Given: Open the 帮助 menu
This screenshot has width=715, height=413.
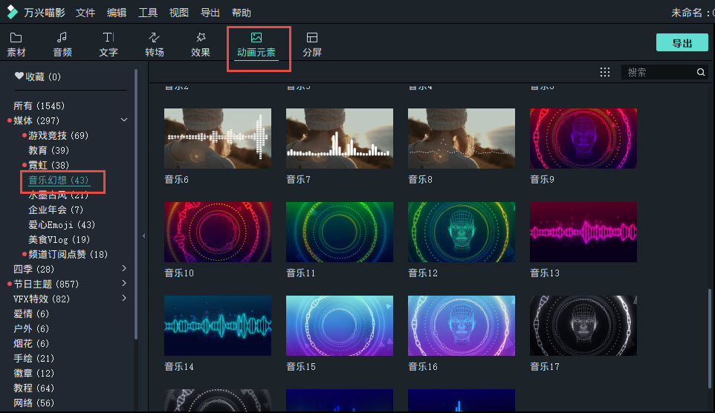Looking at the screenshot, I should pyautogui.click(x=242, y=13).
